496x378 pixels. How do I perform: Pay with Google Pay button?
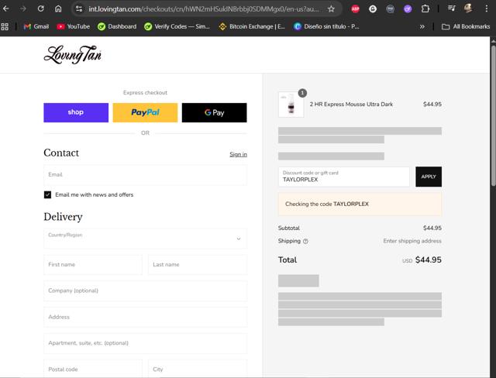pyautogui.click(x=215, y=112)
